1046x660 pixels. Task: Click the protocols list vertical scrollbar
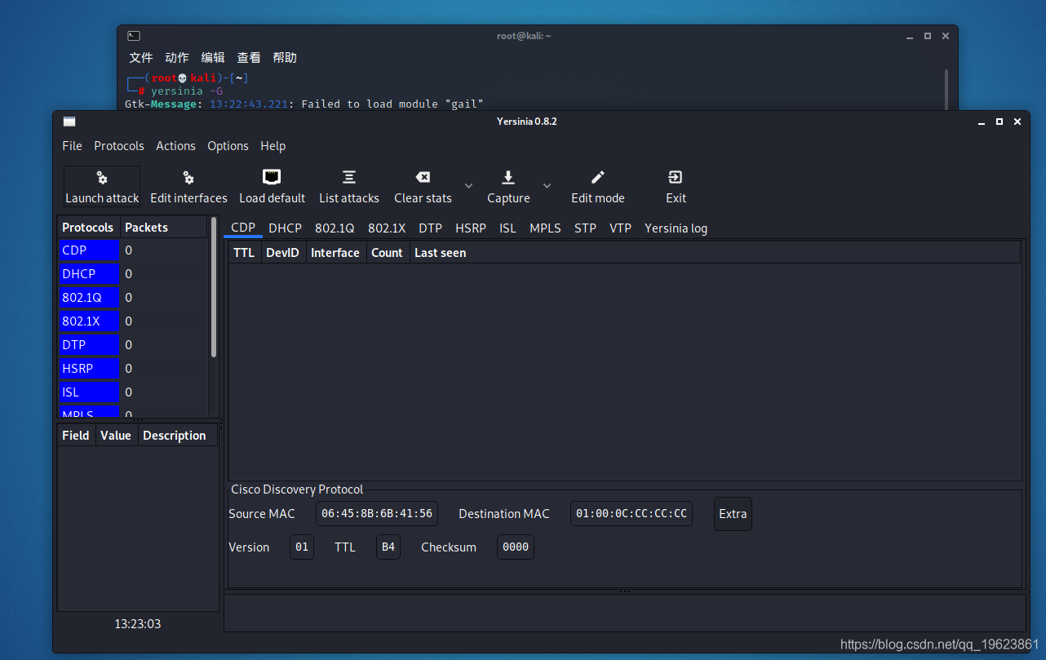[214, 287]
